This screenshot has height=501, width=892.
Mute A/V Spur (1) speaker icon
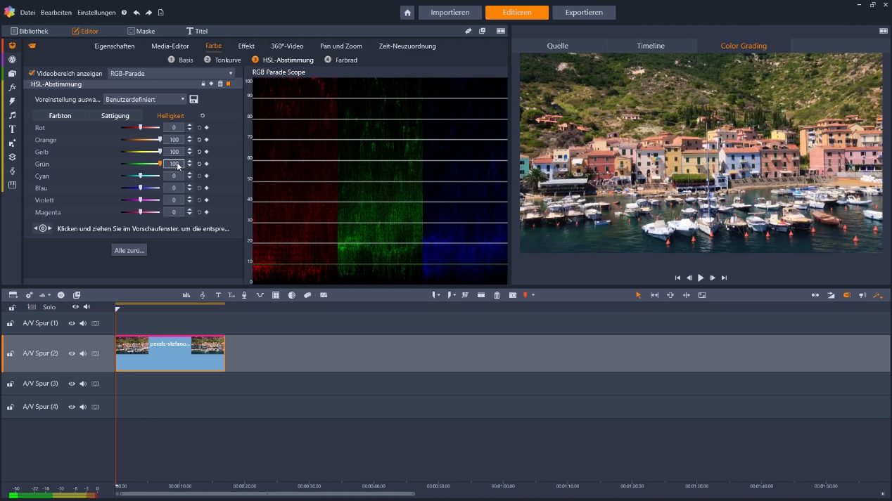pyautogui.click(x=83, y=323)
